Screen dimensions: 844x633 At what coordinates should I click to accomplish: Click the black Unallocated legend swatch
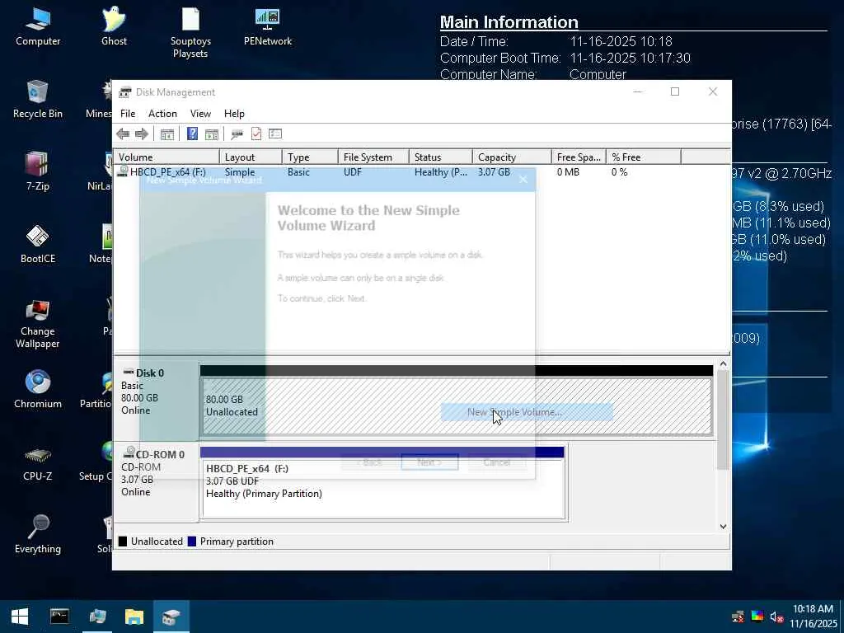(x=123, y=542)
